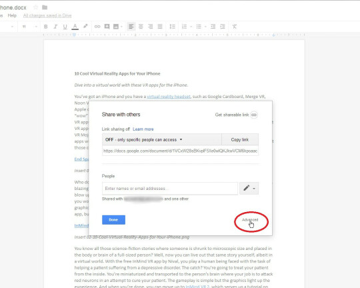Open highlight color pen tool
The height and width of the screenshot is (288, 360).
[85, 27]
